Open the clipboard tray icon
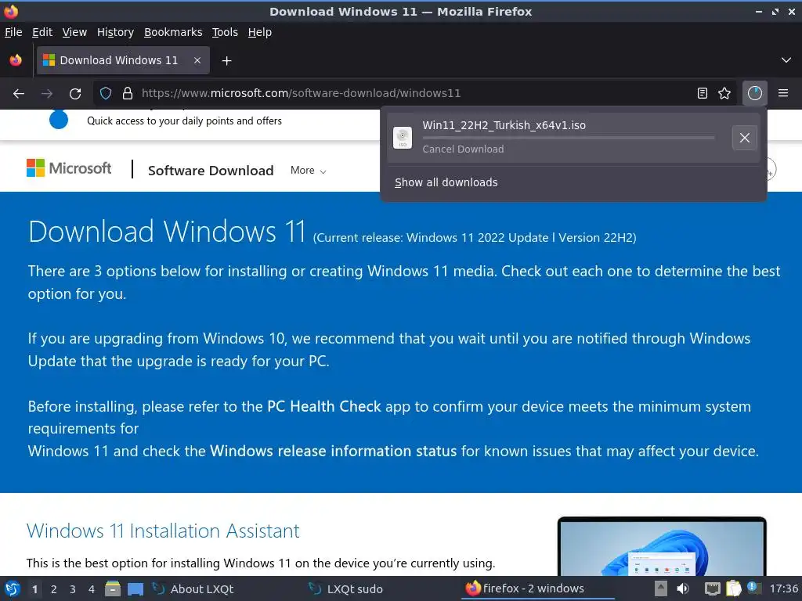This screenshot has width=802, height=601. (733, 588)
